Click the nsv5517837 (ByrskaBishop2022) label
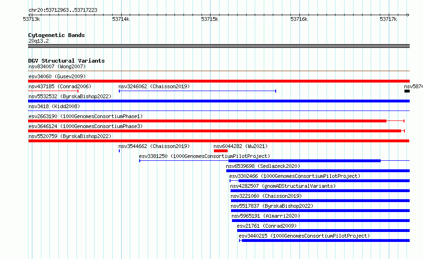423x259 pixels. tap(272, 206)
